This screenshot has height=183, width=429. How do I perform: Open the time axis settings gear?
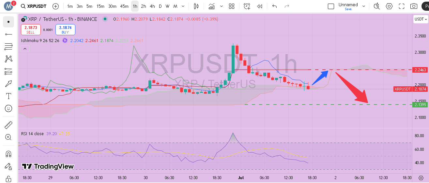[421, 178]
